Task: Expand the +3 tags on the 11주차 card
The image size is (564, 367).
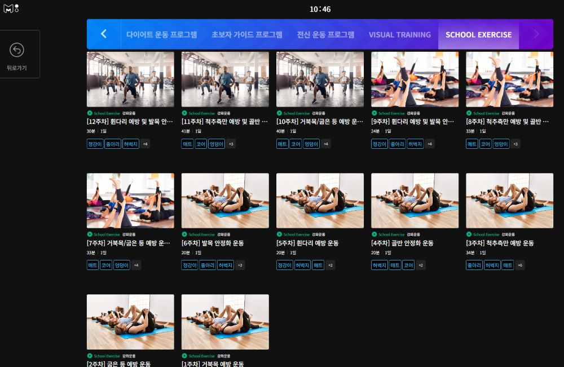Action: point(231,144)
